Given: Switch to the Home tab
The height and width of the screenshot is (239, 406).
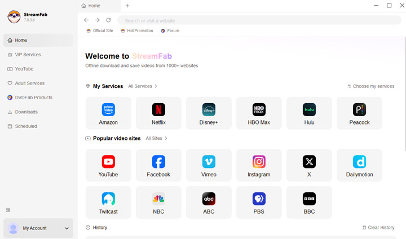Looking at the screenshot, I should pyautogui.click(x=99, y=6).
